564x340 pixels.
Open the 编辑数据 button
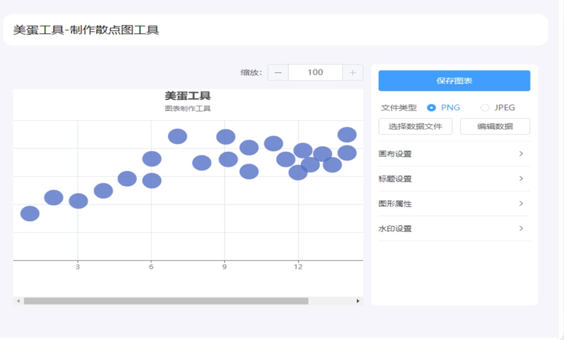[x=495, y=126]
